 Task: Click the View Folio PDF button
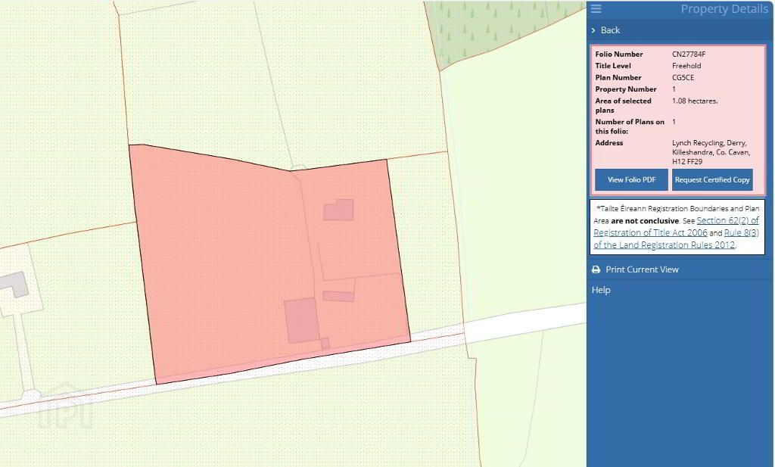coord(631,179)
